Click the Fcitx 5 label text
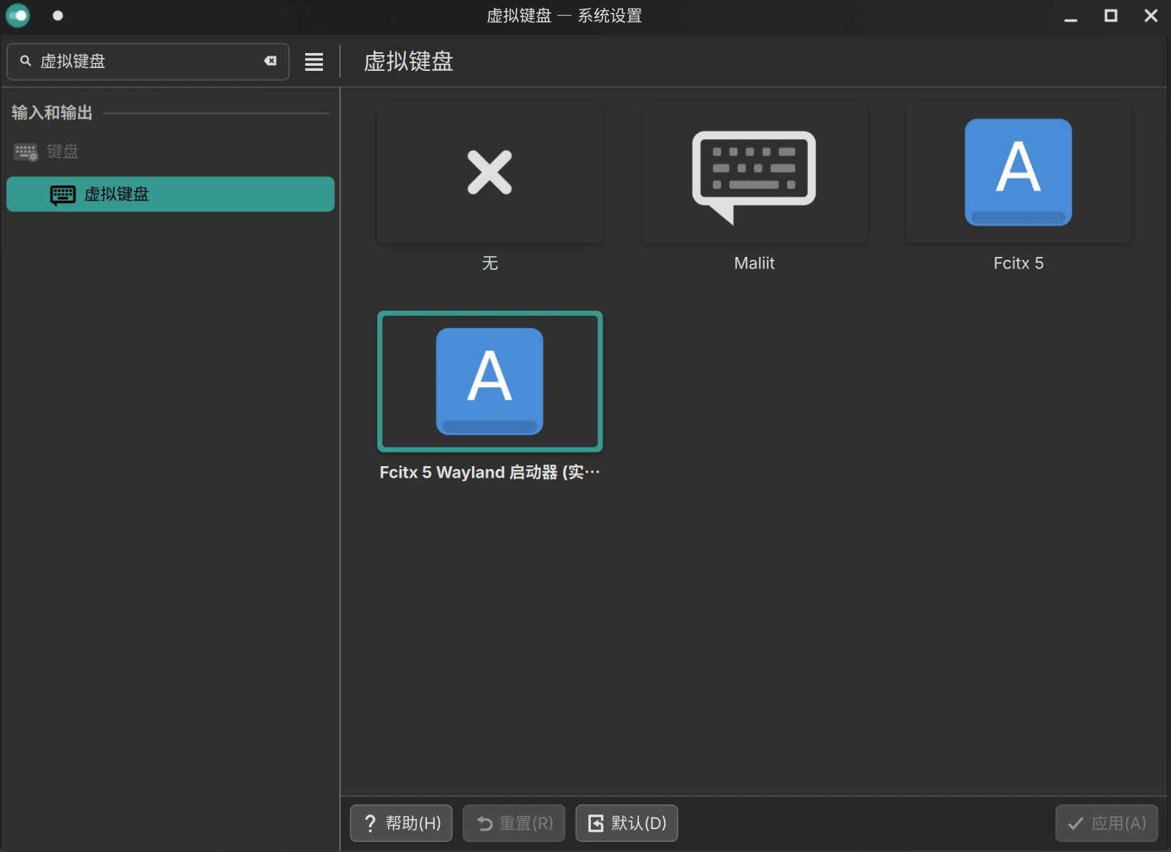 (1018, 263)
